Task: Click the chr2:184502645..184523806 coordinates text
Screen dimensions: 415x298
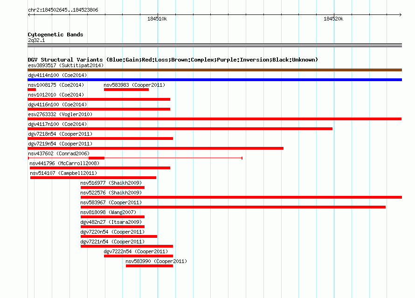Action: (63, 10)
